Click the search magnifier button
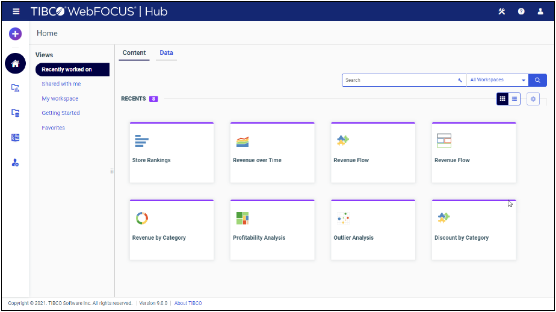Screen dimensions: 556x312 pos(537,80)
